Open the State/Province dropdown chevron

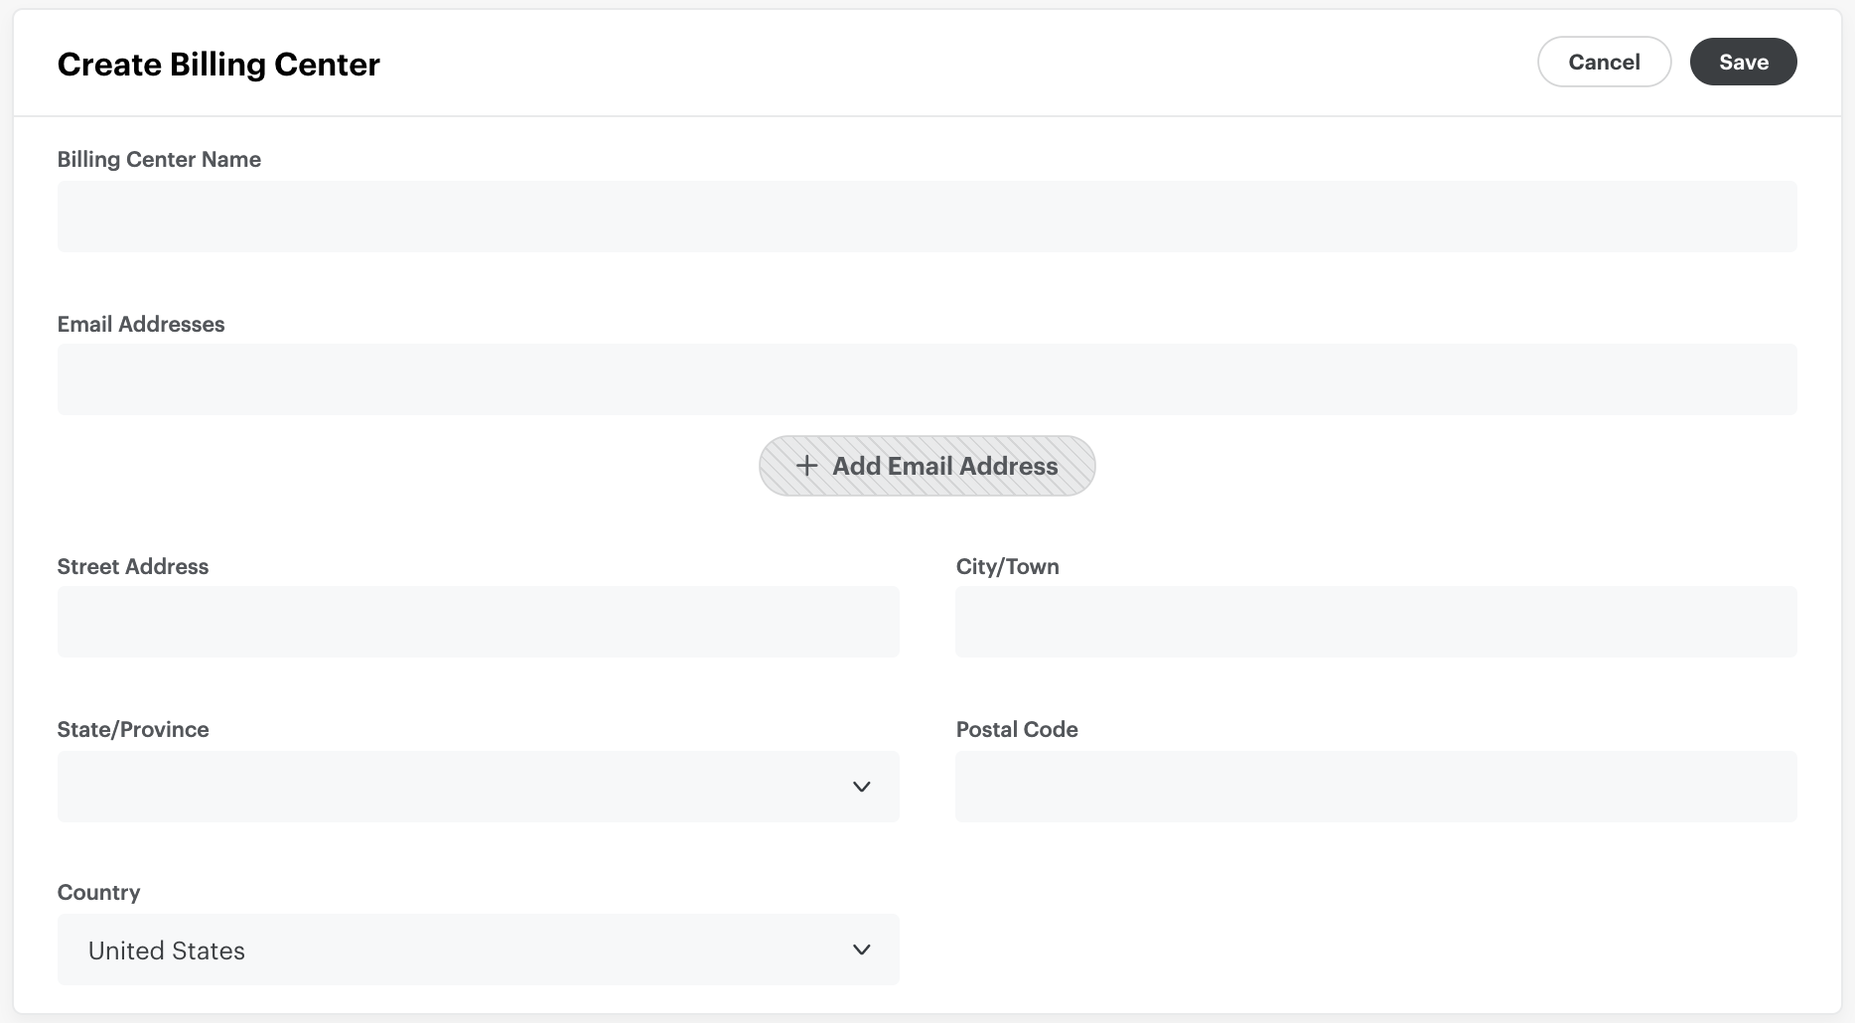click(861, 786)
